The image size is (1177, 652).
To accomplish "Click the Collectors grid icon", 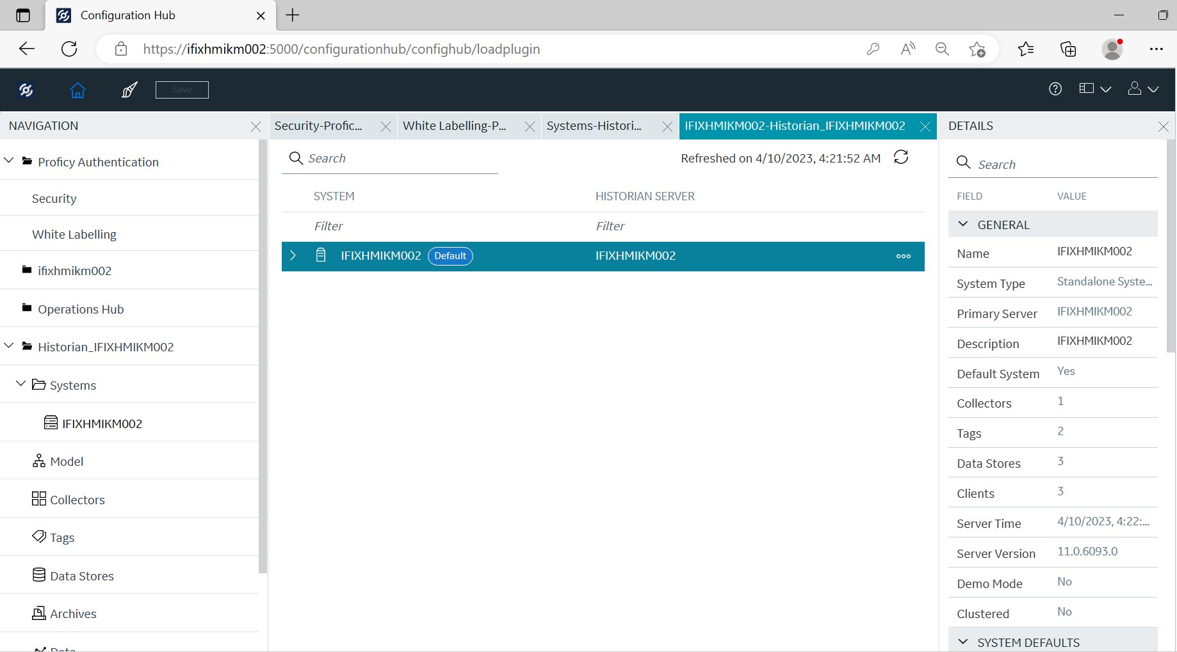I will coord(39,498).
